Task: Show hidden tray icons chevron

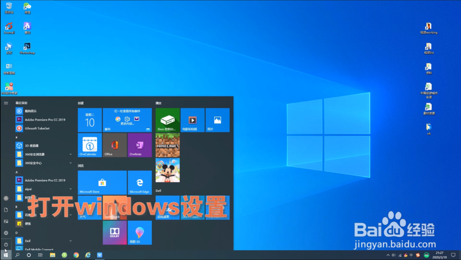Action: [x=388, y=255]
